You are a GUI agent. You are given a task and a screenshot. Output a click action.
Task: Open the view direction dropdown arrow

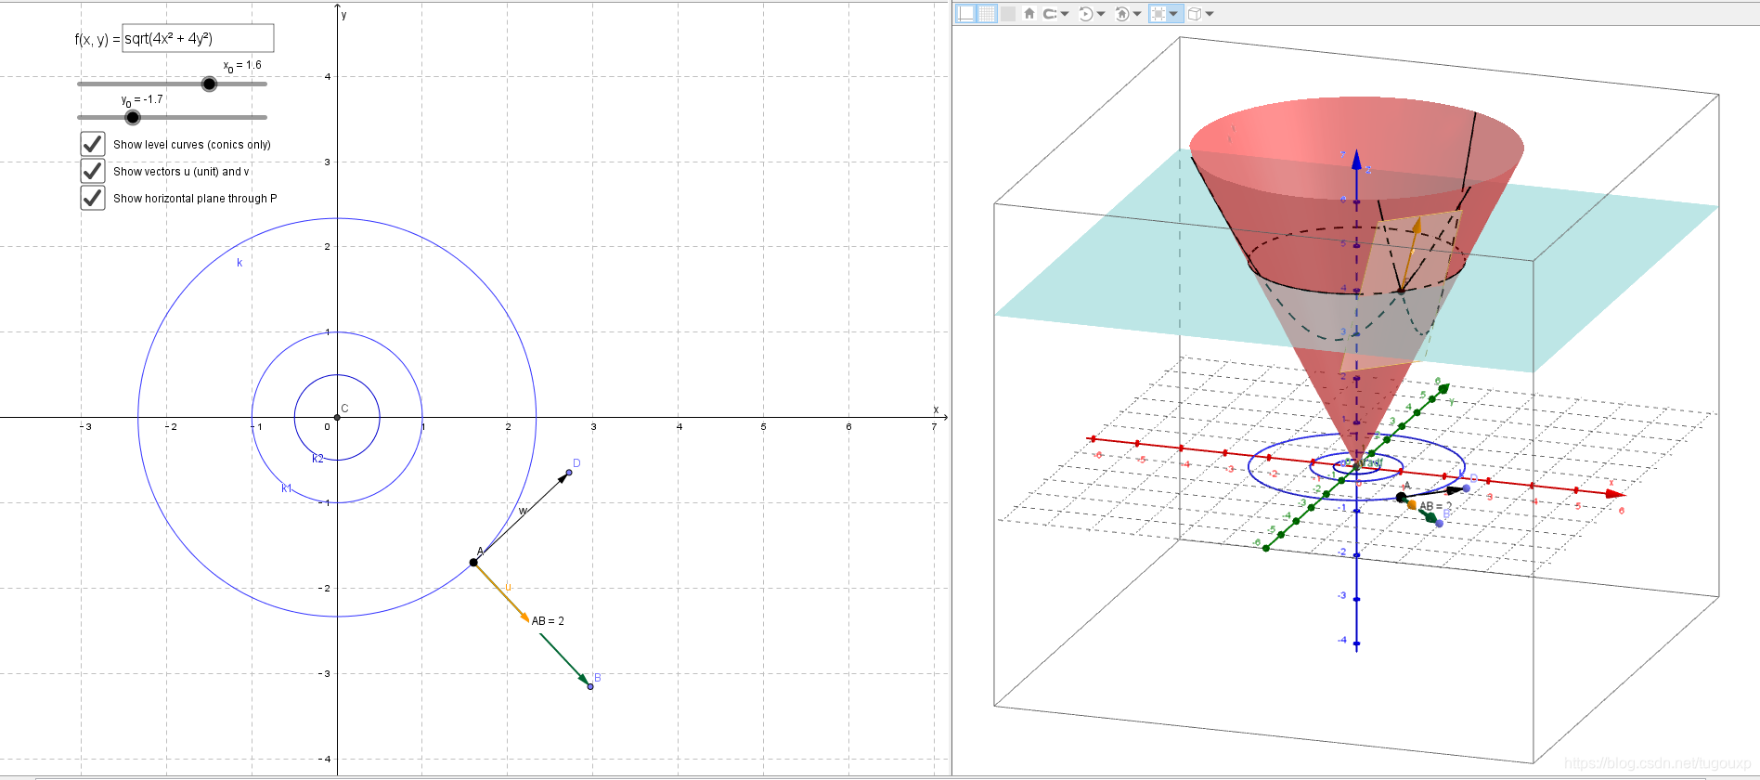click(x=1137, y=14)
